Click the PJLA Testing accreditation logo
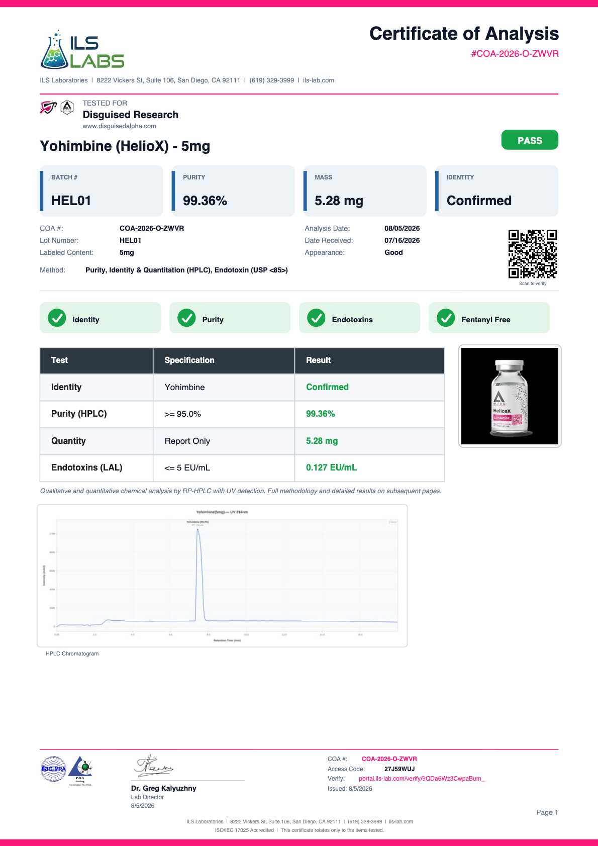The height and width of the screenshot is (846, 598). coord(80,771)
